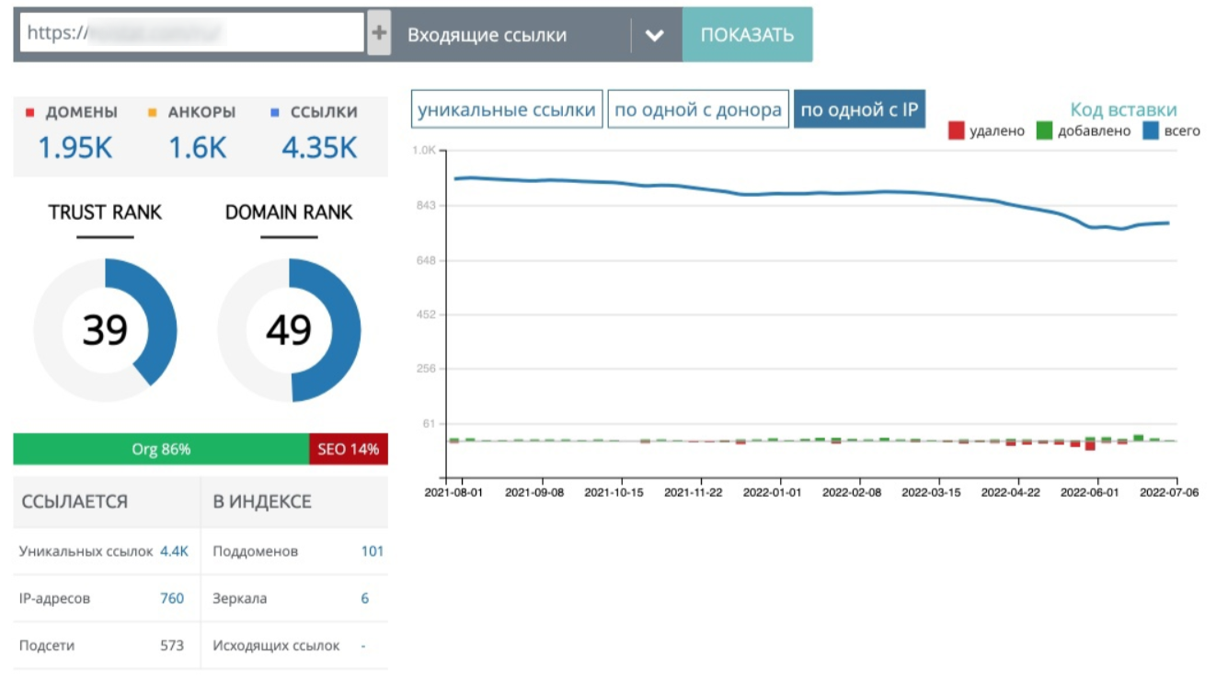This screenshot has width=1228, height=688.
Task: Select the по одной с донора tab
Action: coord(698,109)
